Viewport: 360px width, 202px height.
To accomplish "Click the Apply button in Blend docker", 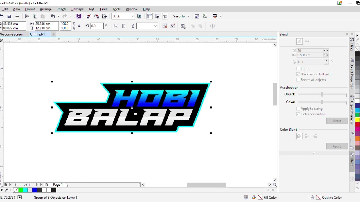I will (x=337, y=146).
